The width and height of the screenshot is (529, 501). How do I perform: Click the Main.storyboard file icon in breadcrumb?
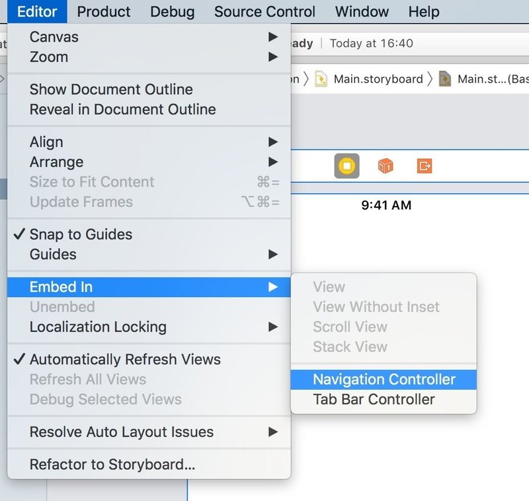[x=321, y=79]
